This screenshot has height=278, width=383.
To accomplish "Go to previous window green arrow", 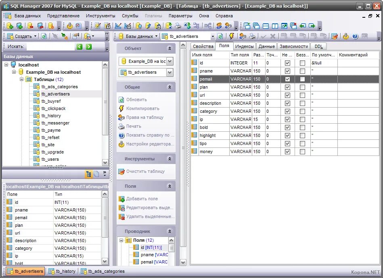I will 303,26.
